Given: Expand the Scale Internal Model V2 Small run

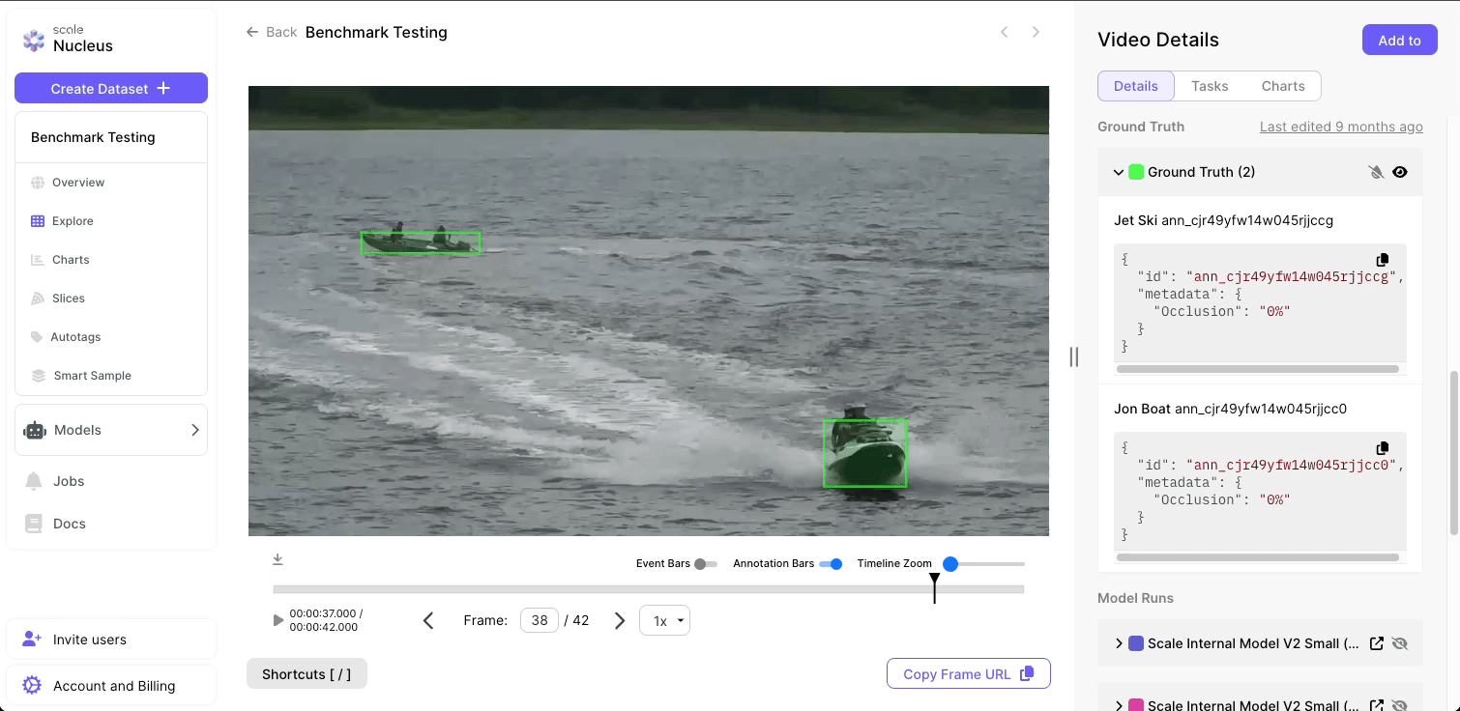Looking at the screenshot, I should (1118, 642).
